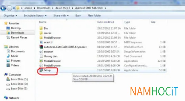Click the Network icon in the sidebar
This screenshot has width=185, height=101.
coord(6,98)
